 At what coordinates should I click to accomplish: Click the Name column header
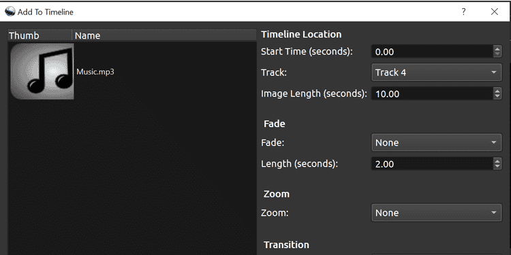tap(164, 35)
